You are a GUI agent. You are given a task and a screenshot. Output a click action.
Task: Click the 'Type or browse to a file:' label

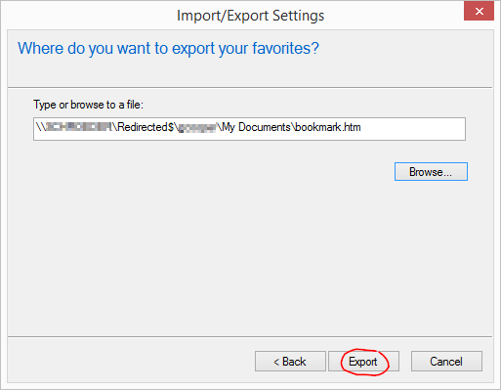click(88, 105)
